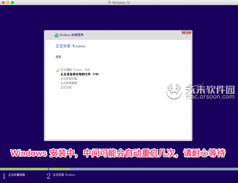The image size is (238, 183).
Task: Click '正在准备要安装的文件 (7%)' status line
Action: 80,74
